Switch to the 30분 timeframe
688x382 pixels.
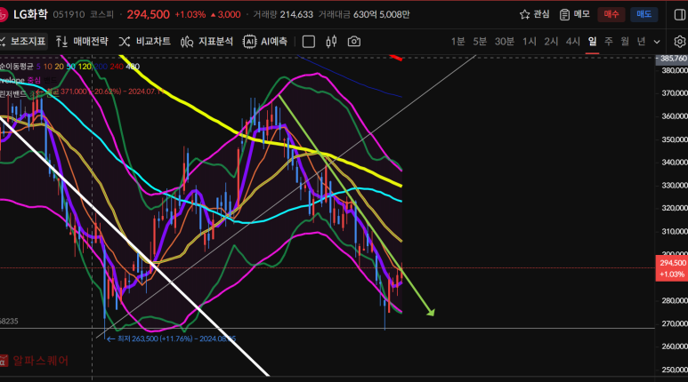click(504, 42)
